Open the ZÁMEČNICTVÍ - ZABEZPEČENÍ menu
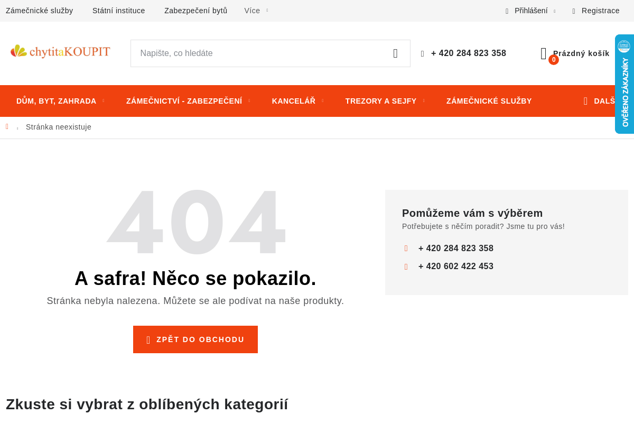Viewport: 634px width, 423px height. (183, 100)
